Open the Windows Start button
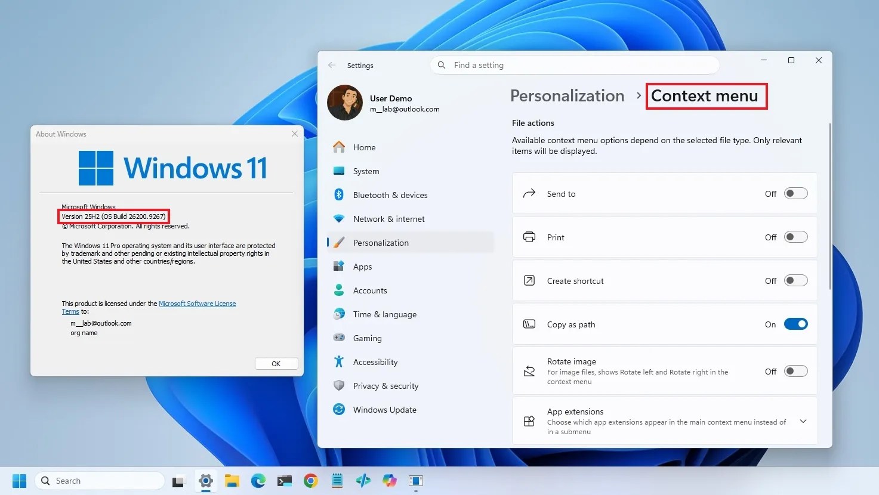The image size is (879, 495). (x=19, y=481)
